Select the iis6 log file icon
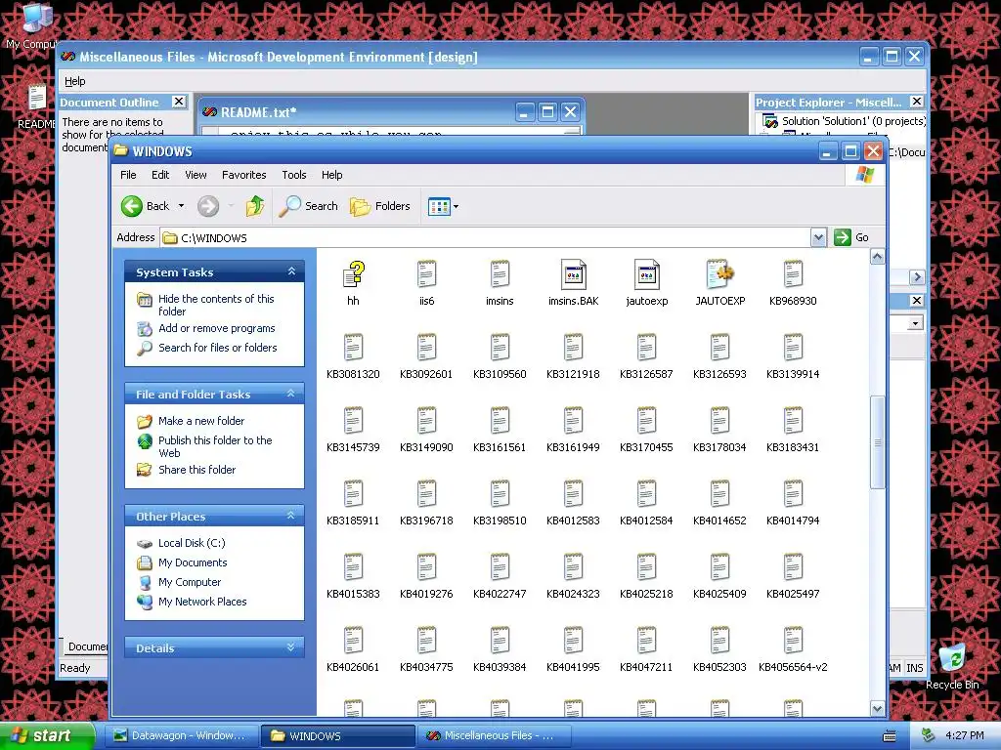Viewport: 1001px width, 750px height. (x=426, y=274)
